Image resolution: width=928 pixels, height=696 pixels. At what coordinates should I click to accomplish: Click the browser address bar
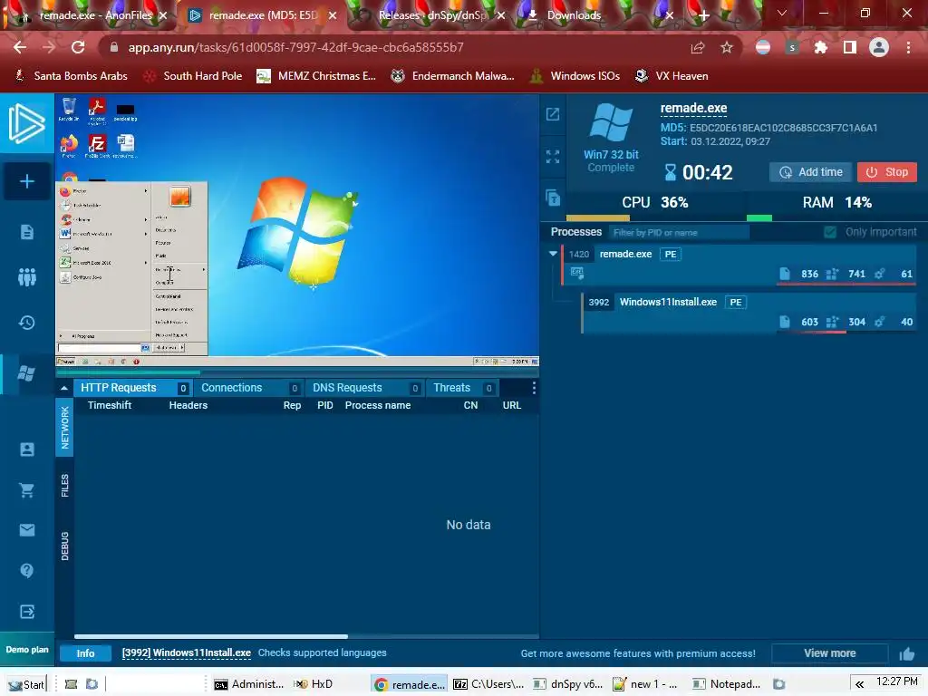397,47
